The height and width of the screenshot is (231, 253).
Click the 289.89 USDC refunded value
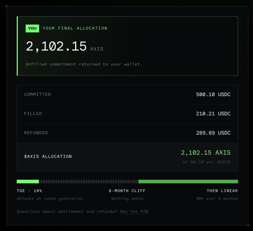[213, 133]
